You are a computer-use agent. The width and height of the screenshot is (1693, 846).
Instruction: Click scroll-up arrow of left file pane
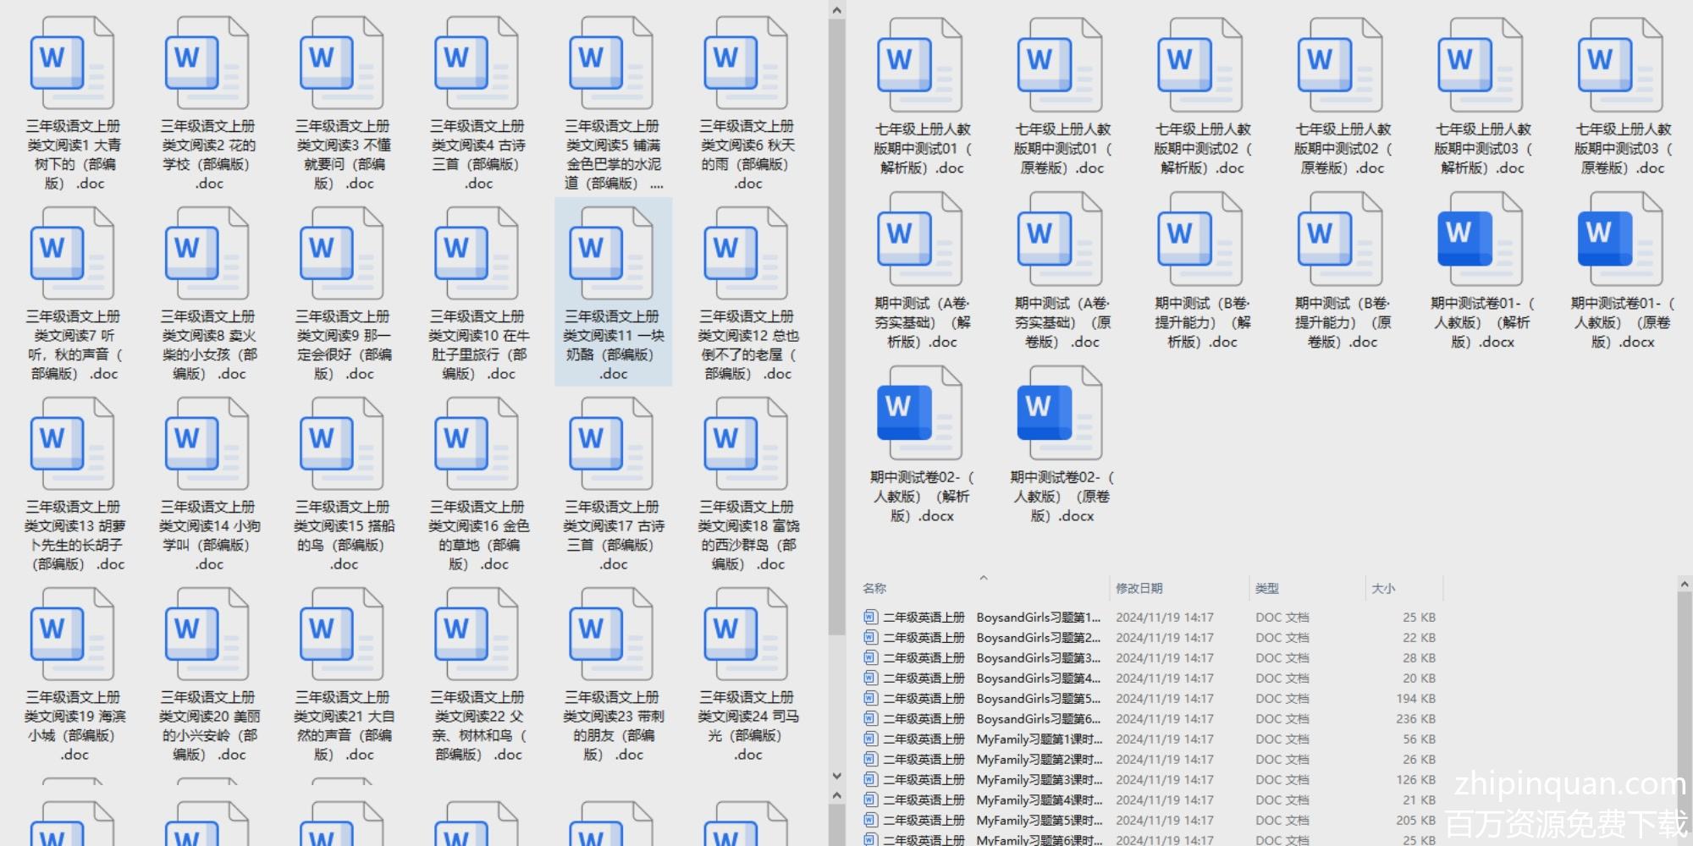tap(836, 10)
